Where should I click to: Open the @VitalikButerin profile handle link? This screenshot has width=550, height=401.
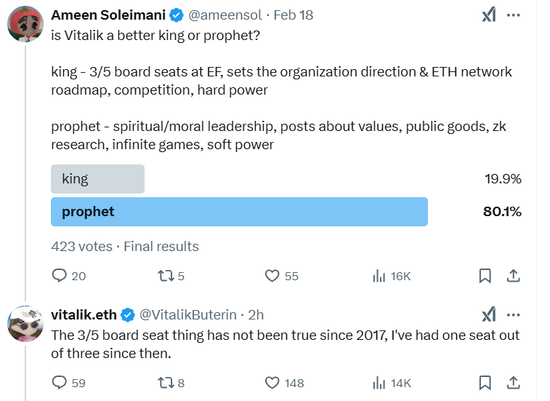(x=188, y=315)
